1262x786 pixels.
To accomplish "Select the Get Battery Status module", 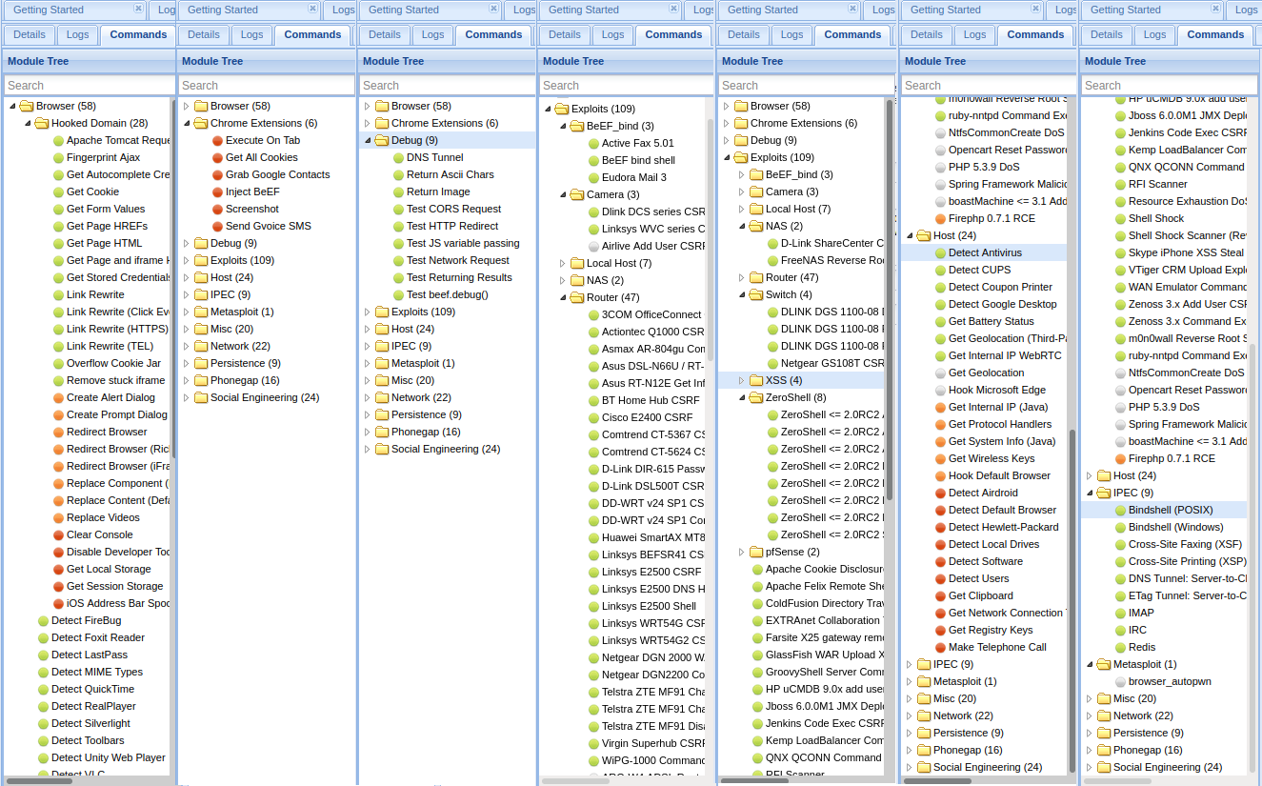I will coord(991,321).
